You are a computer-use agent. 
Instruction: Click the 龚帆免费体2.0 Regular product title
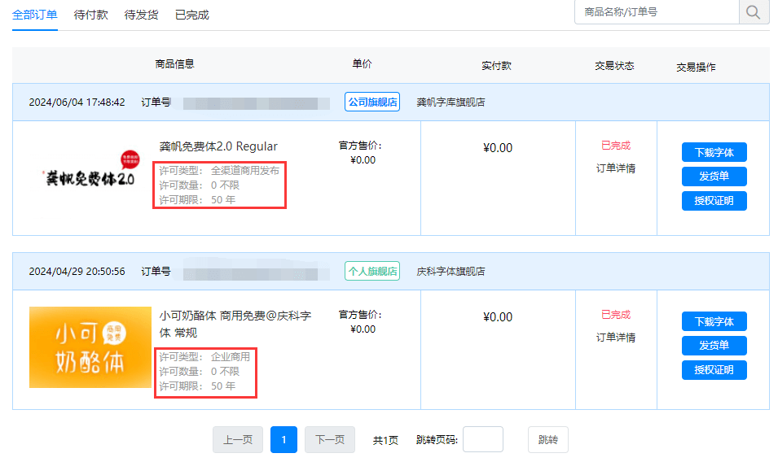218,146
